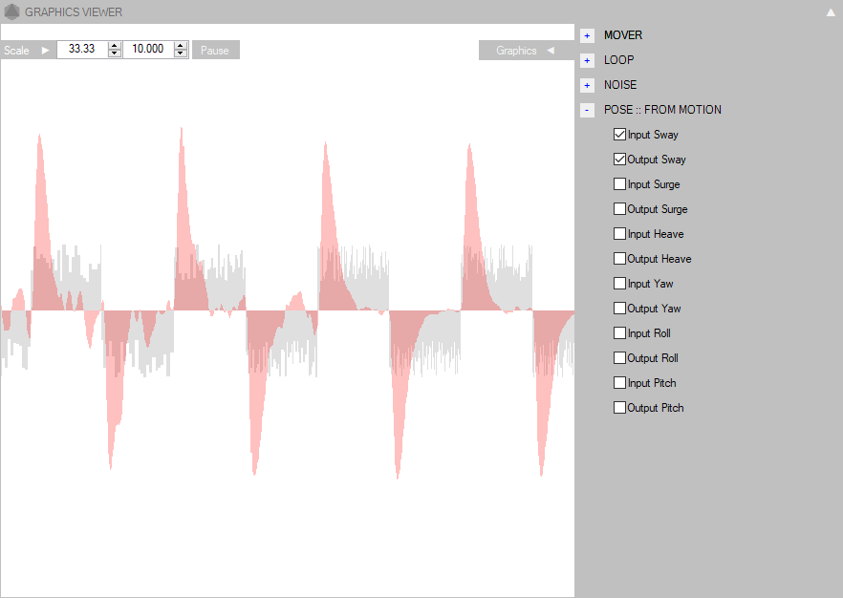Uncheck the Output Sway checkbox
The height and width of the screenshot is (598, 843).
point(619,159)
